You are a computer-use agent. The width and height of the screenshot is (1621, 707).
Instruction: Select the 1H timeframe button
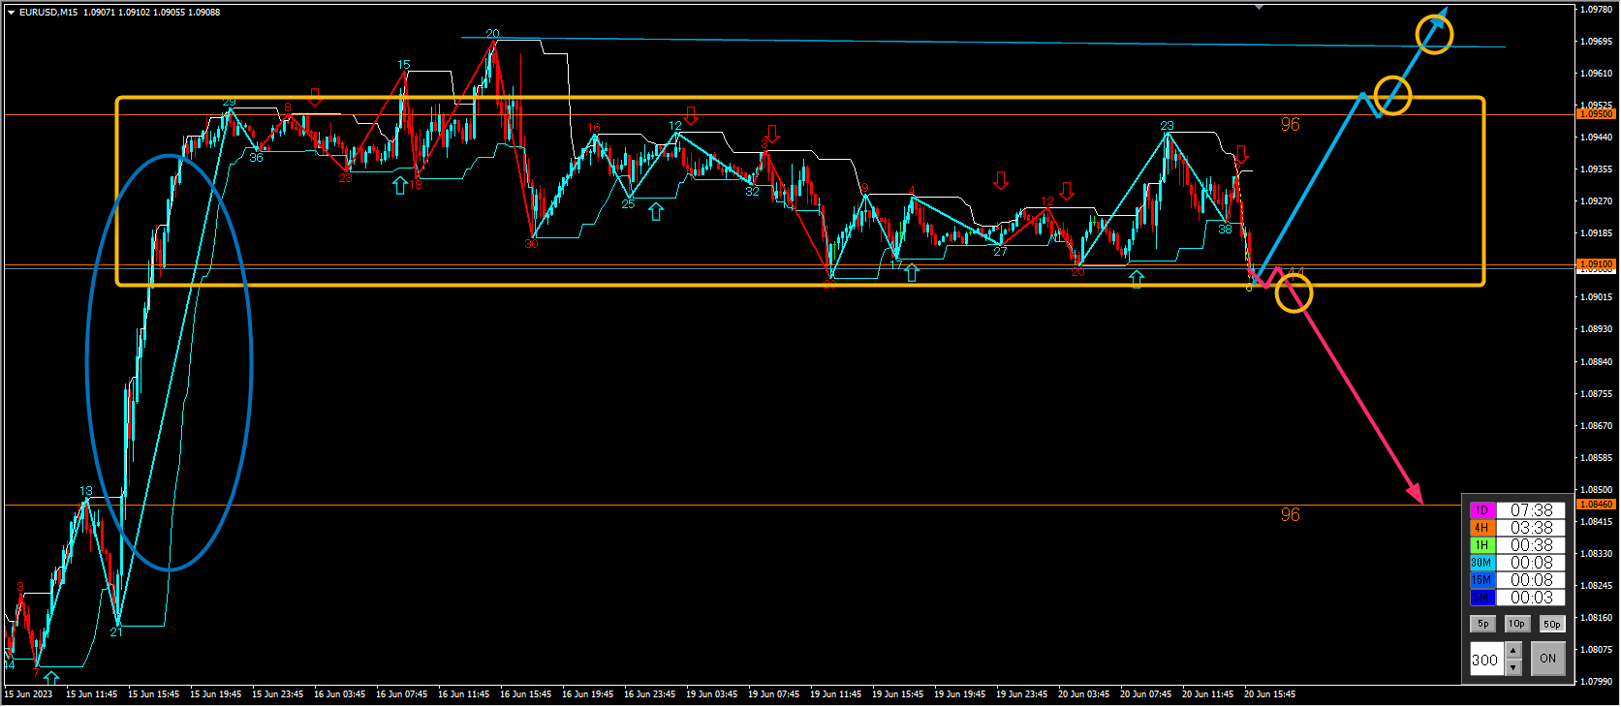click(1482, 545)
